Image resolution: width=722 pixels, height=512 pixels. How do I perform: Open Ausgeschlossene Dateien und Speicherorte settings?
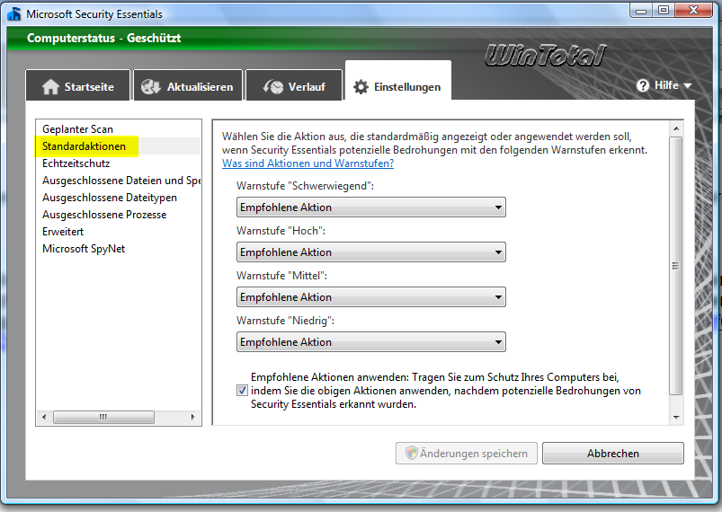click(119, 181)
